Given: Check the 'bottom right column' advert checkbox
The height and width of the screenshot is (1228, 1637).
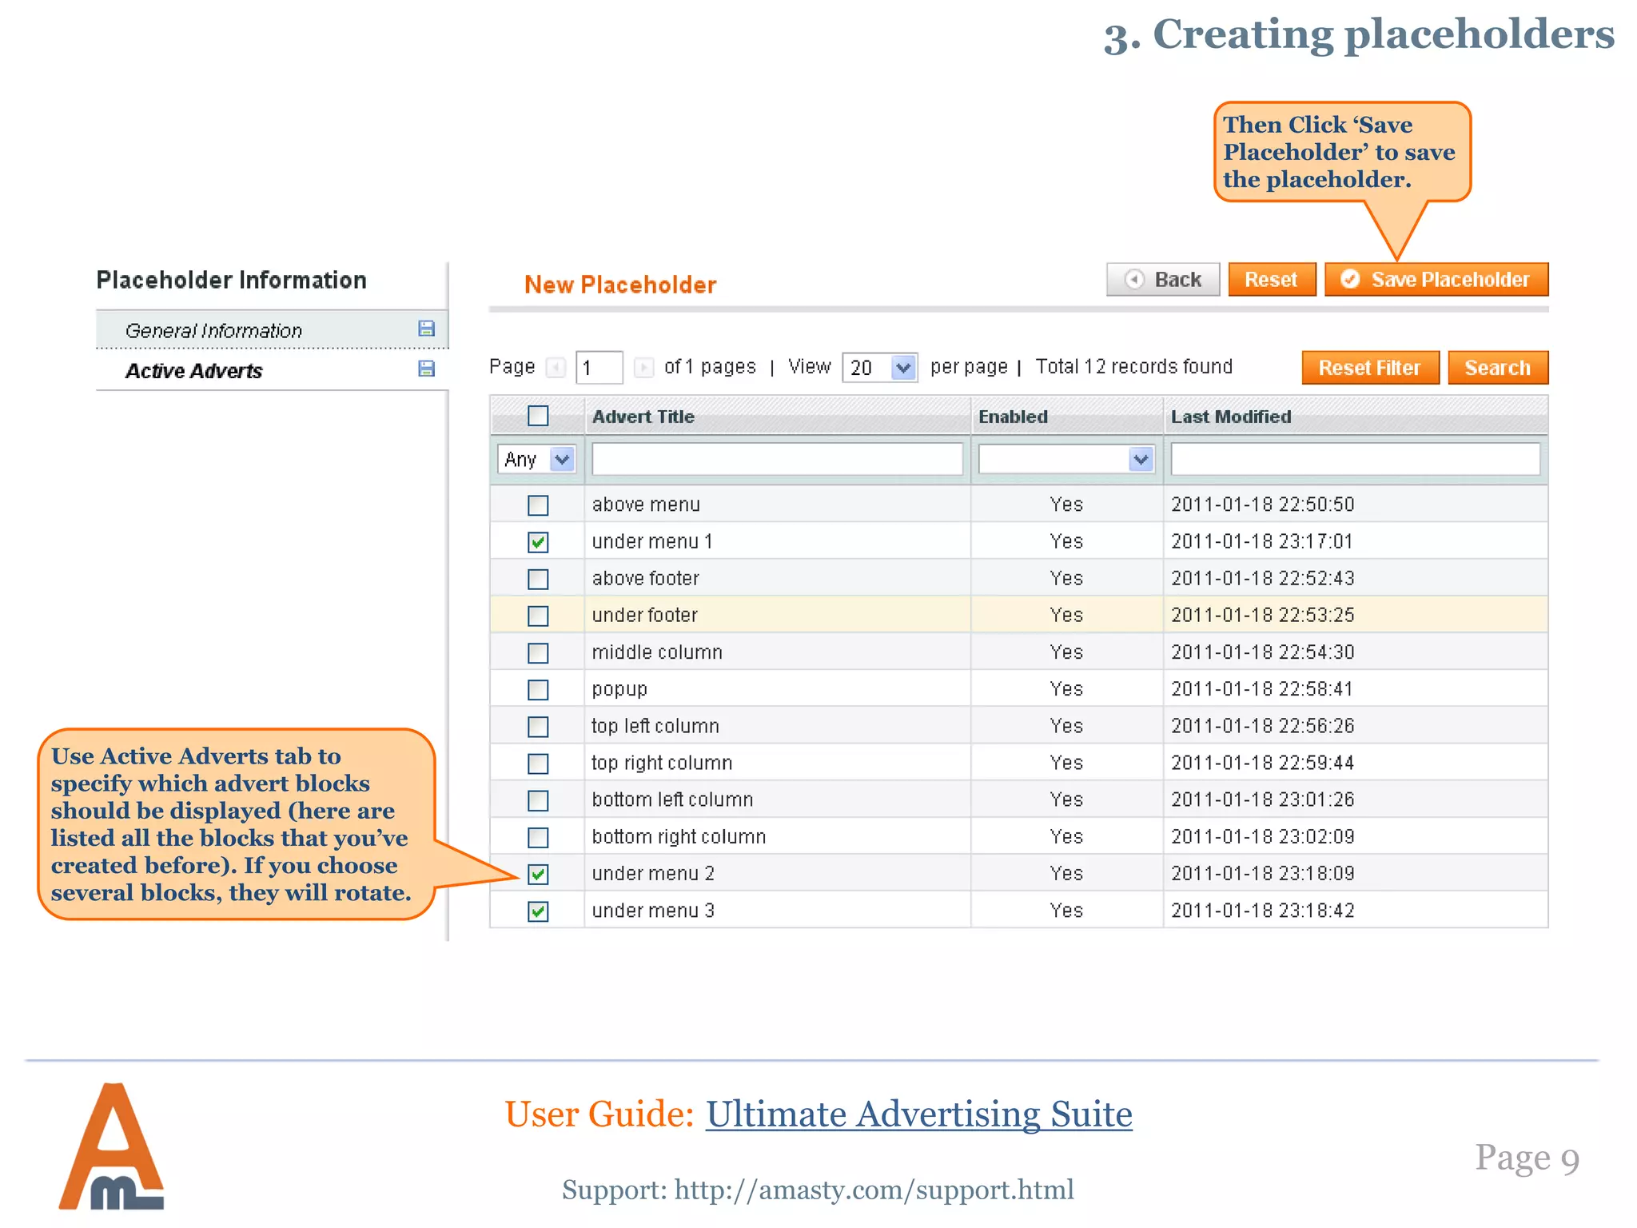Looking at the screenshot, I should point(538,837).
